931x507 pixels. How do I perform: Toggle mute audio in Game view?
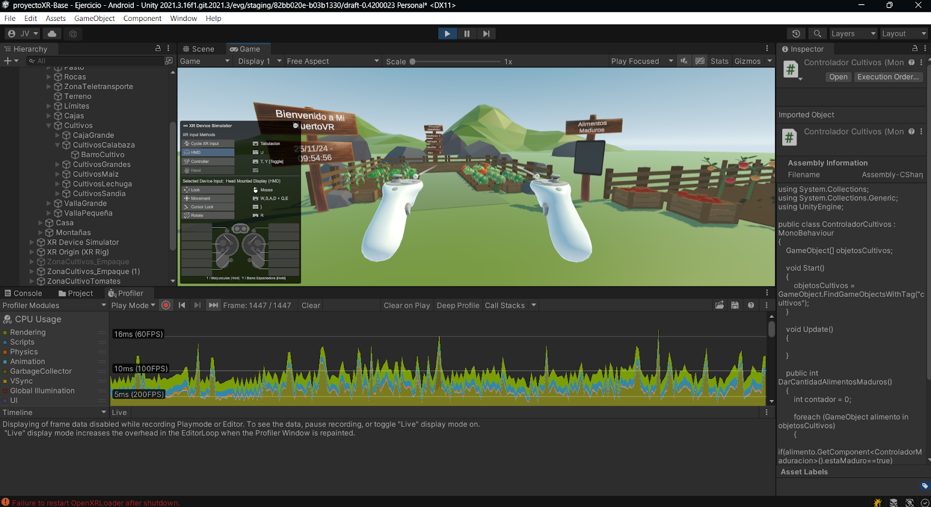click(684, 61)
